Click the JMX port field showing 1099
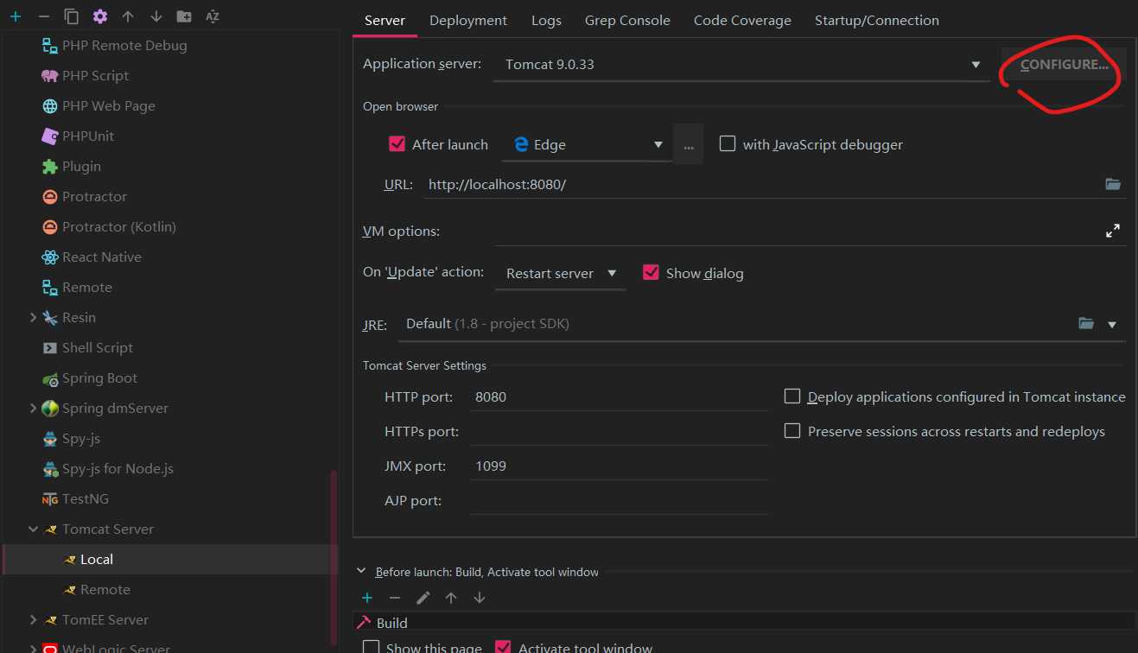 coord(619,466)
